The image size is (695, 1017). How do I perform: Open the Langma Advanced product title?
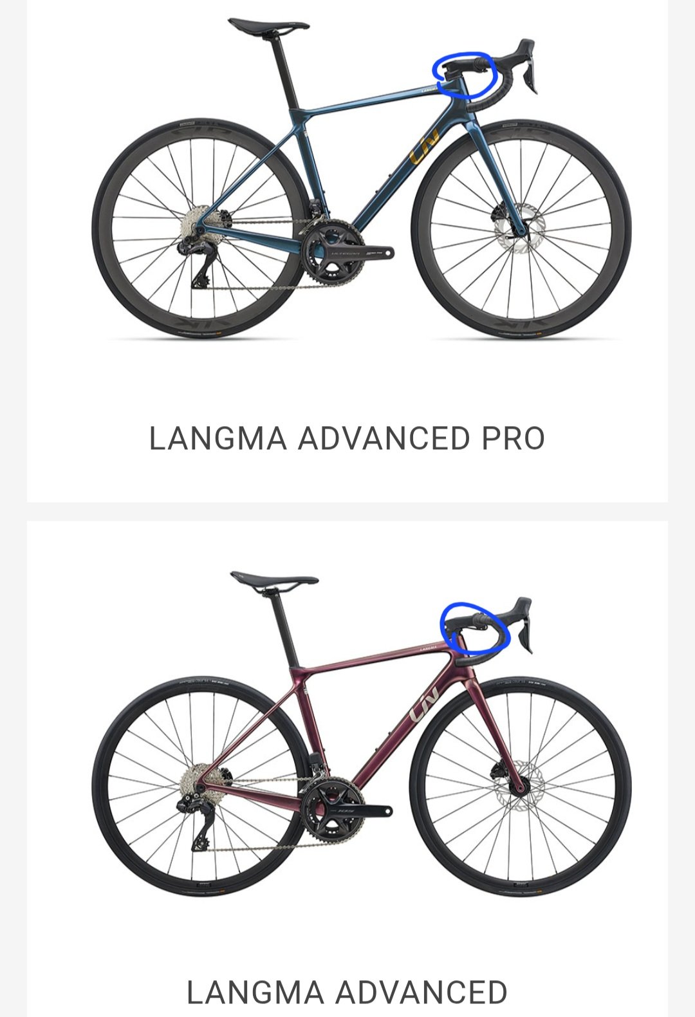(x=347, y=992)
